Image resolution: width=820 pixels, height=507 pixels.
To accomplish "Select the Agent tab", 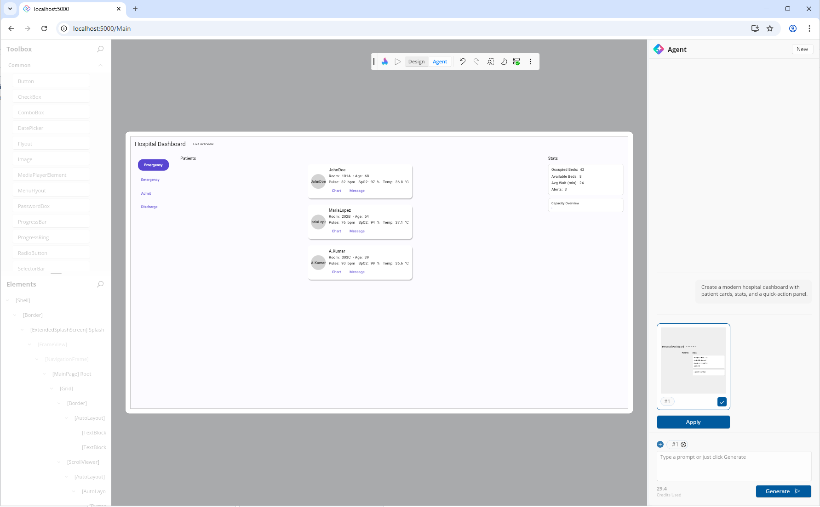I will click(440, 62).
